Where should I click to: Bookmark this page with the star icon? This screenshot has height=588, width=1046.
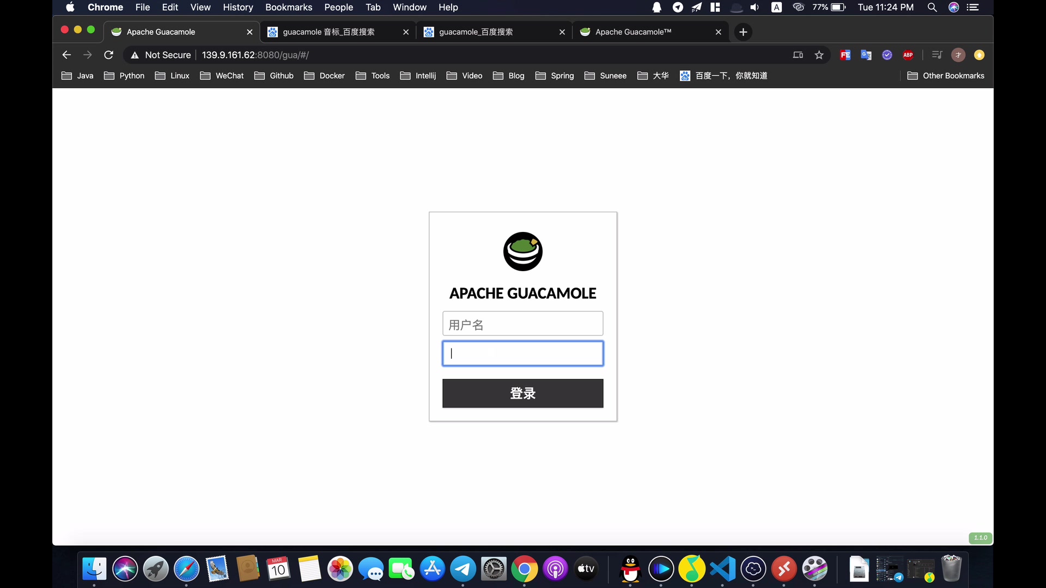pos(819,55)
